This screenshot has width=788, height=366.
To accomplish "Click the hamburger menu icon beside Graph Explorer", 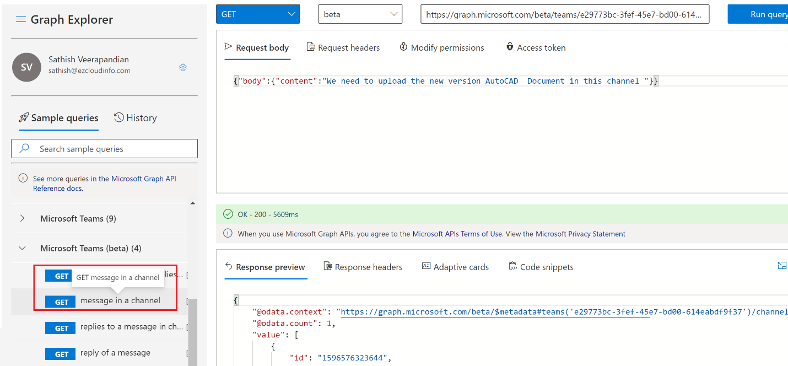I will click(21, 19).
